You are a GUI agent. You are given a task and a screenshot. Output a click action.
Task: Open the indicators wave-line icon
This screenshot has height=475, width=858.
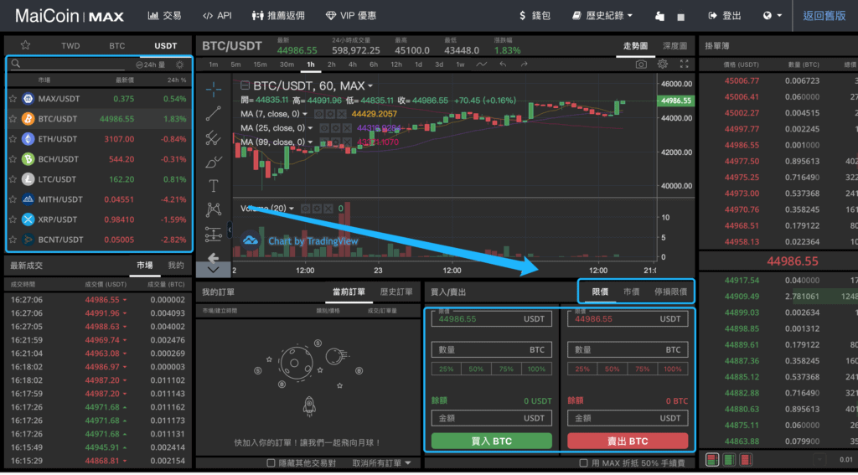tap(482, 65)
